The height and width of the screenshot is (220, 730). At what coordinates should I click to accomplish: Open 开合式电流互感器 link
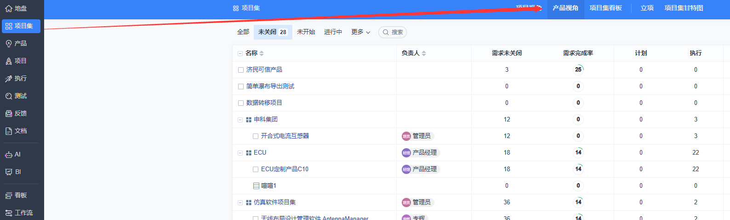[x=285, y=136]
